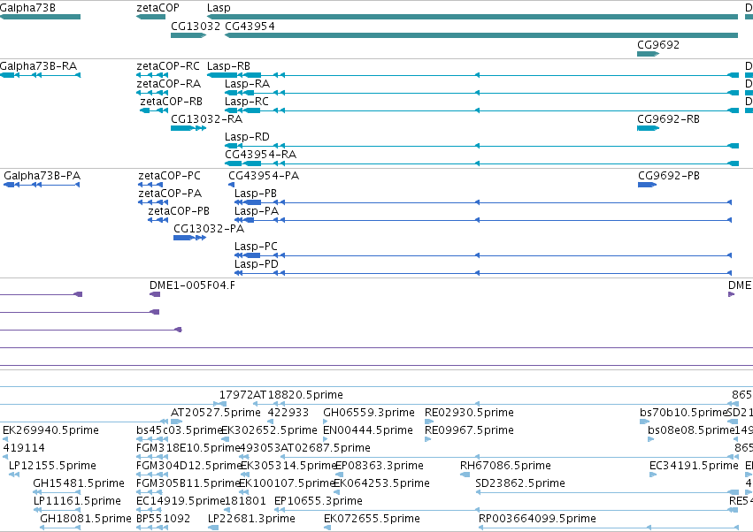753x532 pixels.
Task: Select the RH67086.5prime EST label
Action: (x=505, y=467)
